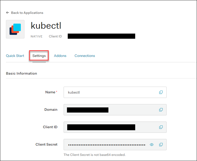Screen dimensions: 197x161
Task: Select the Settings tab
Action: (39, 56)
